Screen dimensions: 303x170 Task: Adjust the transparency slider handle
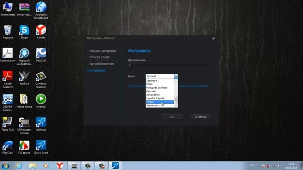click(130, 65)
